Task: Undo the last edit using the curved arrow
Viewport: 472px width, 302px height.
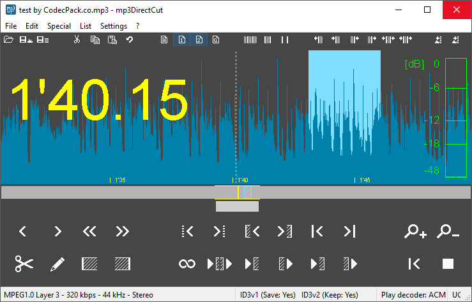Action: point(130,40)
